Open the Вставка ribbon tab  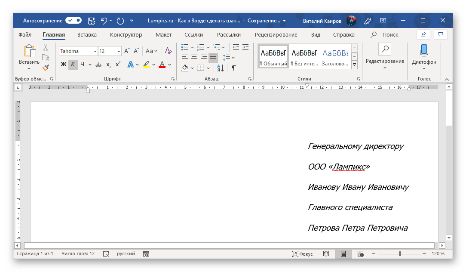tap(87, 35)
